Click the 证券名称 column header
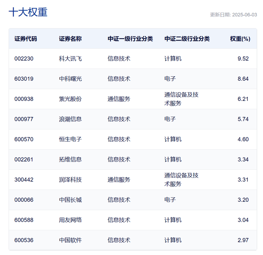The height and width of the screenshot is (255, 263). [x=70, y=39]
